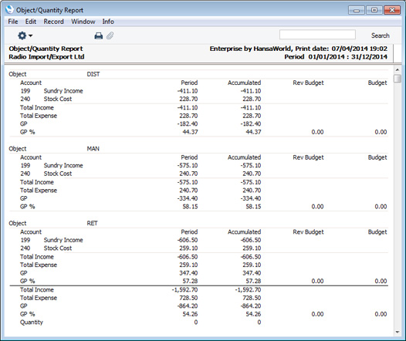This screenshot has height=341, width=406.
Task: Open the gear operations menu
Action: coord(25,35)
